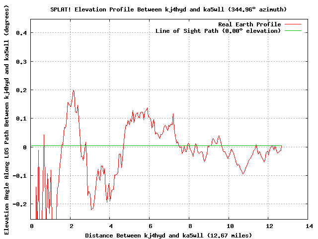Click the red profile minimum near 10.7 miles
Viewport: 318px width, 239px height.
pyautogui.click(x=243, y=174)
